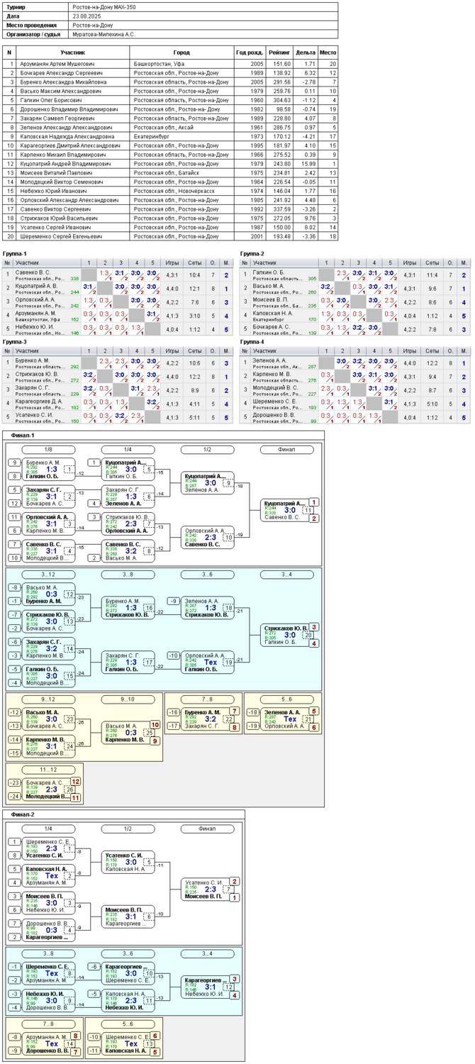
Task: Click the Группа-4 heading
Action: tap(252, 342)
